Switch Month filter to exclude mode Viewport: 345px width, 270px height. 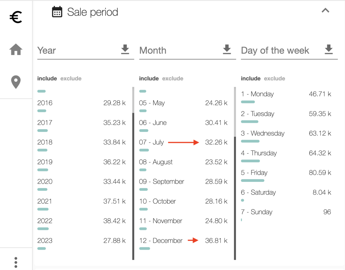tap(172, 79)
